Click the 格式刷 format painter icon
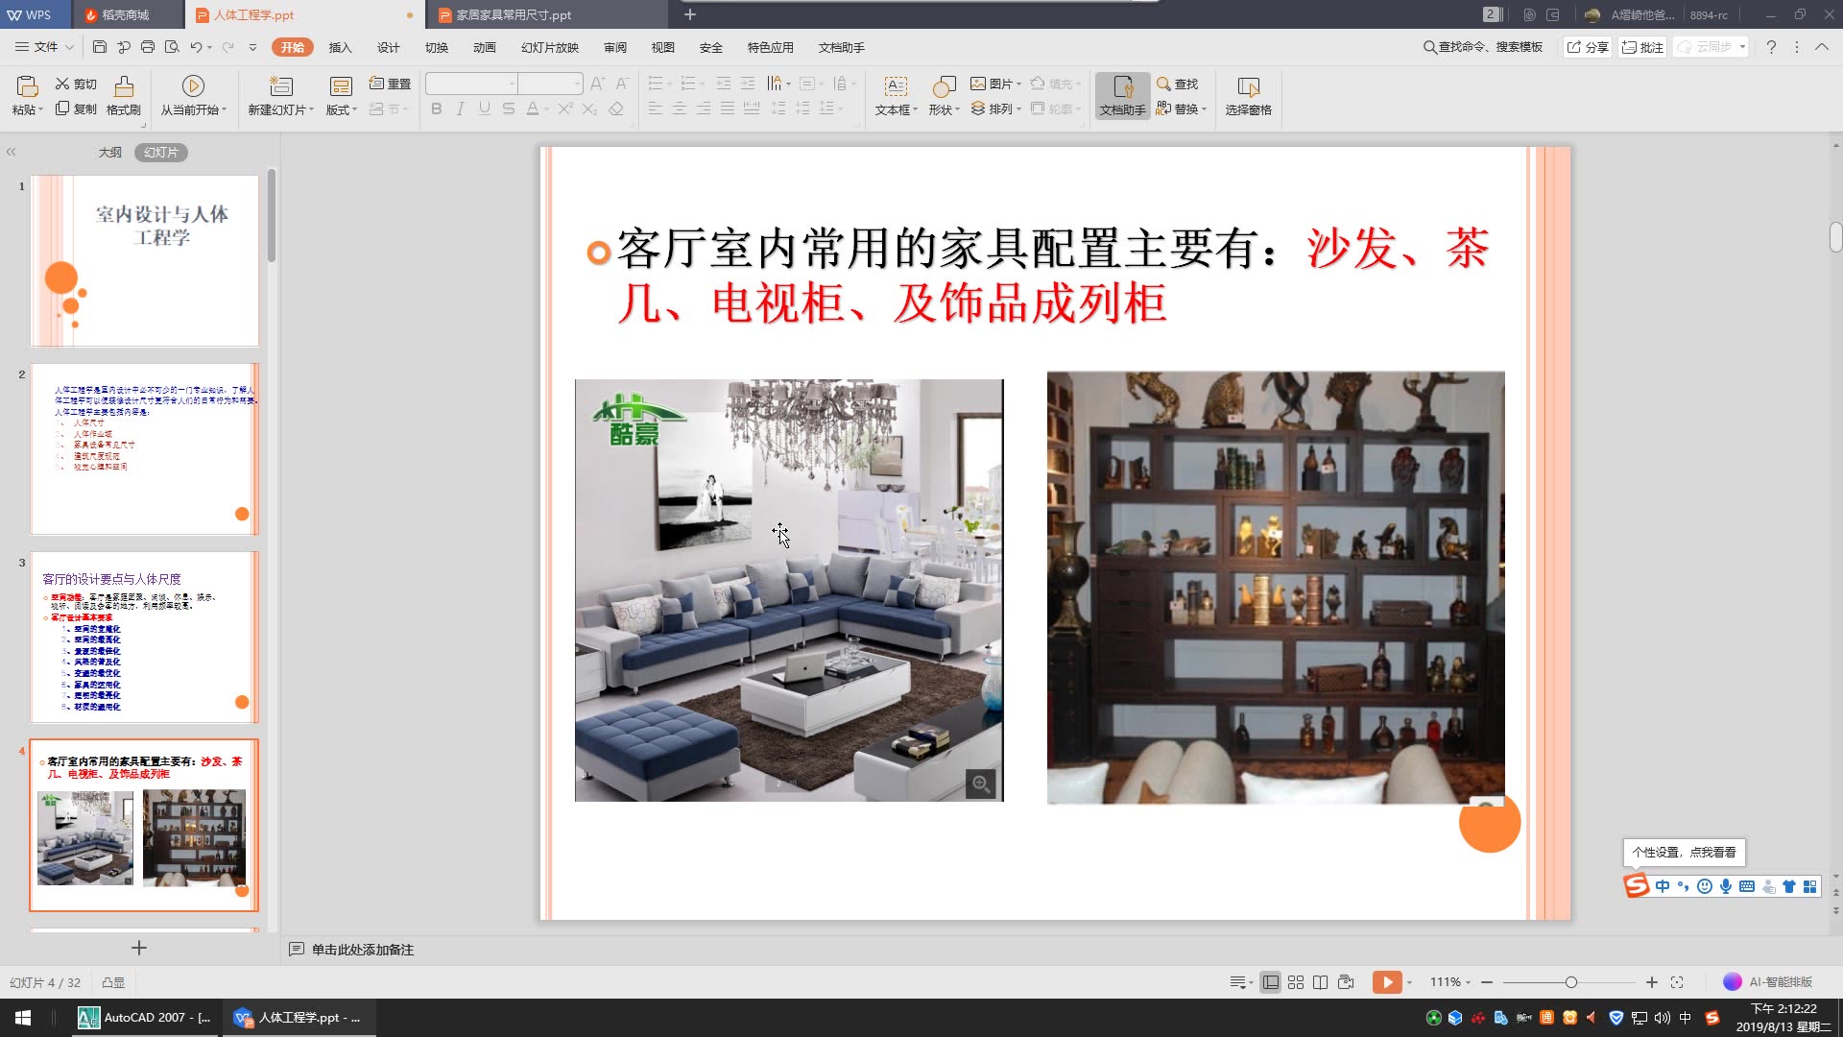Viewport: 1843px width, 1037px height. (124, 96)
